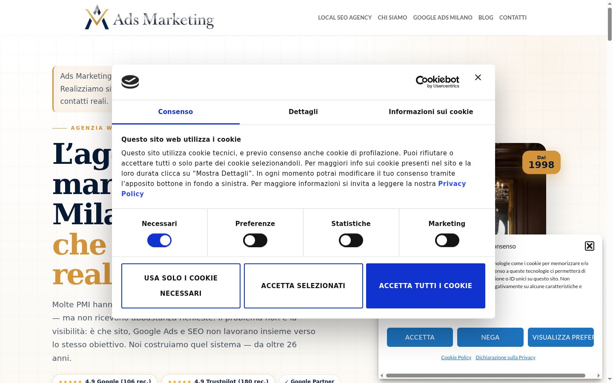This screenshot has width=613, height=383.
Task: Open the Informazioni sui cookie tab
Action: (x=431, y=112)
